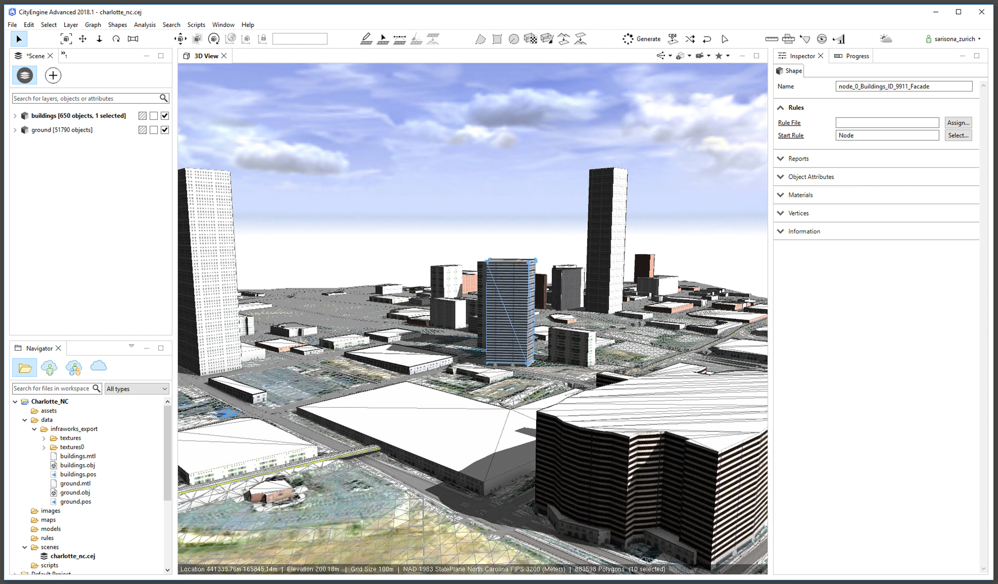This screenshot has height=584, width=998.
Task: Click the light and weather settings icon
Action: (x=886, y=39)
